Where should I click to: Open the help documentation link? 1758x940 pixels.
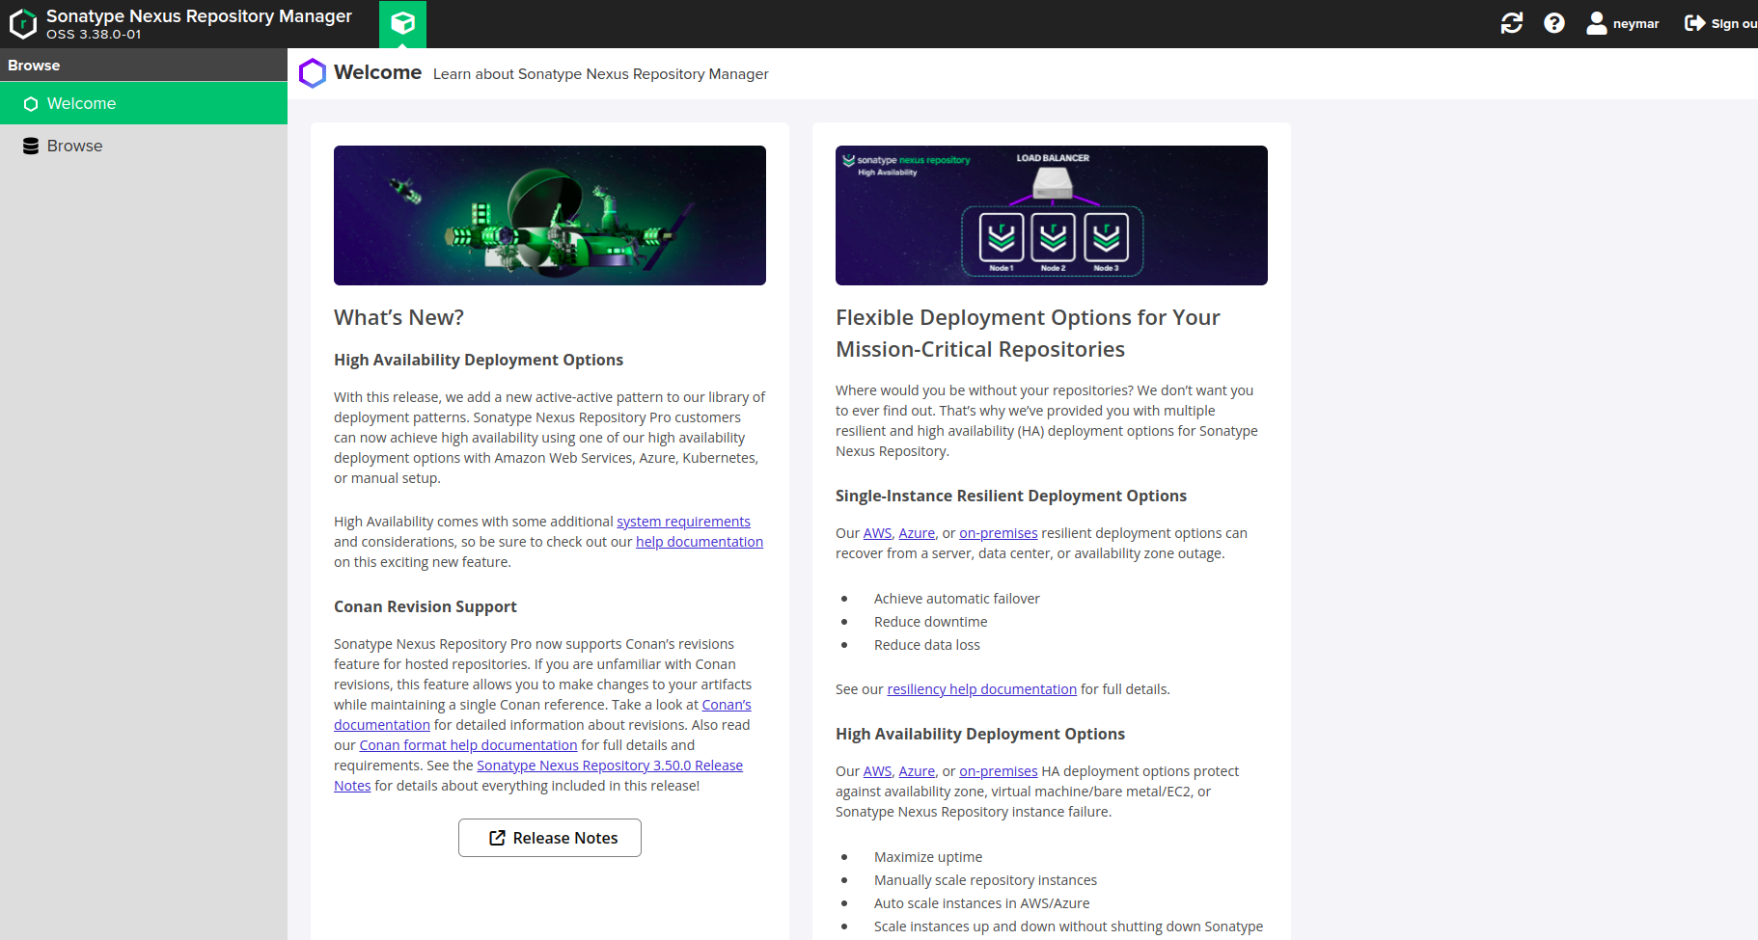pos(699,542)
